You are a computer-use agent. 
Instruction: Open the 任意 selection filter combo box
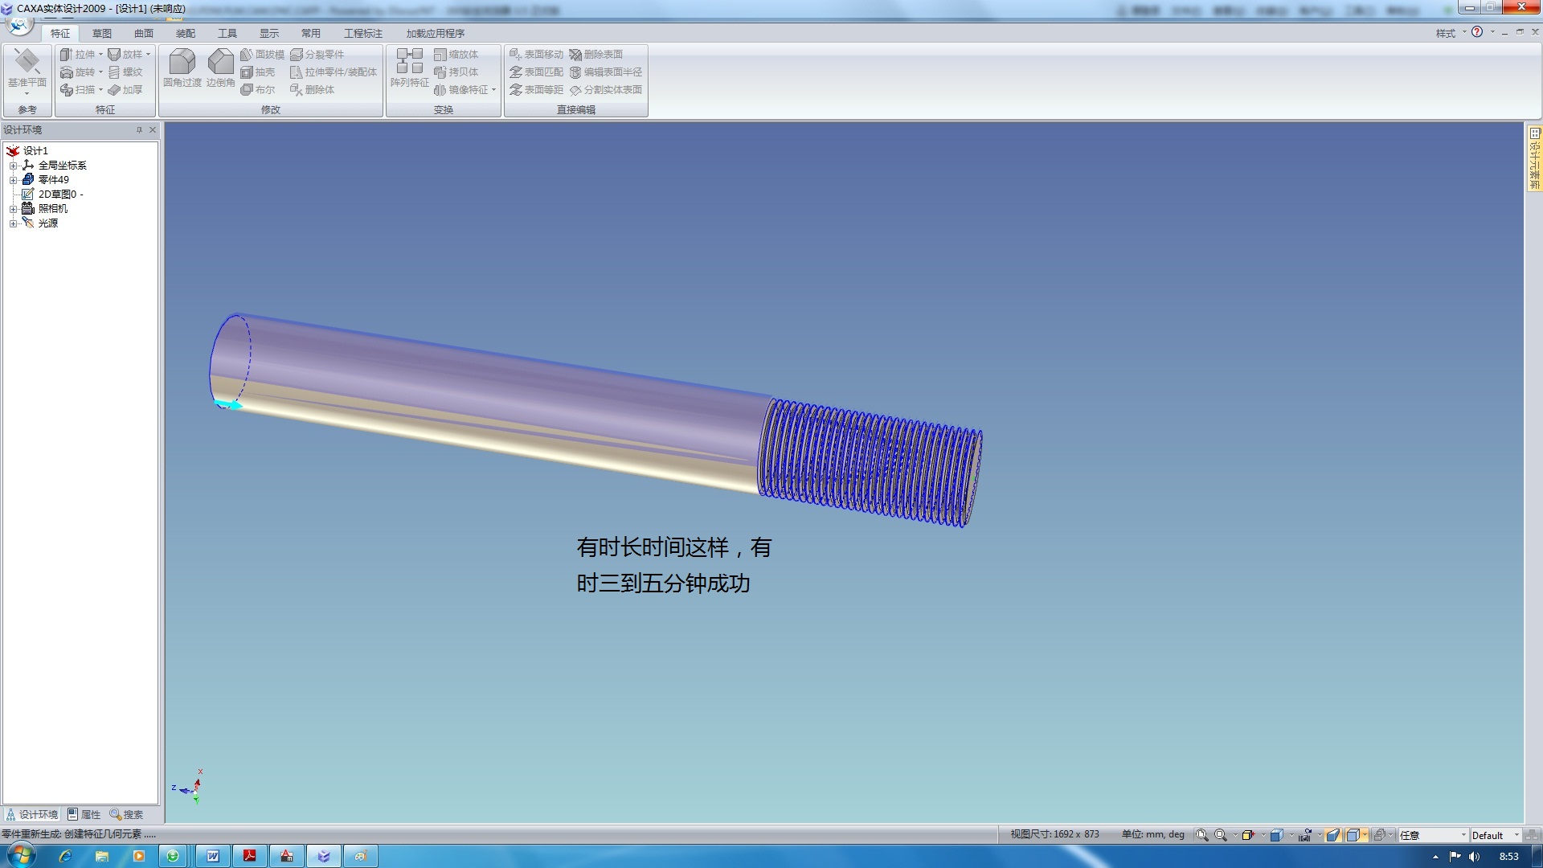point(1433,835)
